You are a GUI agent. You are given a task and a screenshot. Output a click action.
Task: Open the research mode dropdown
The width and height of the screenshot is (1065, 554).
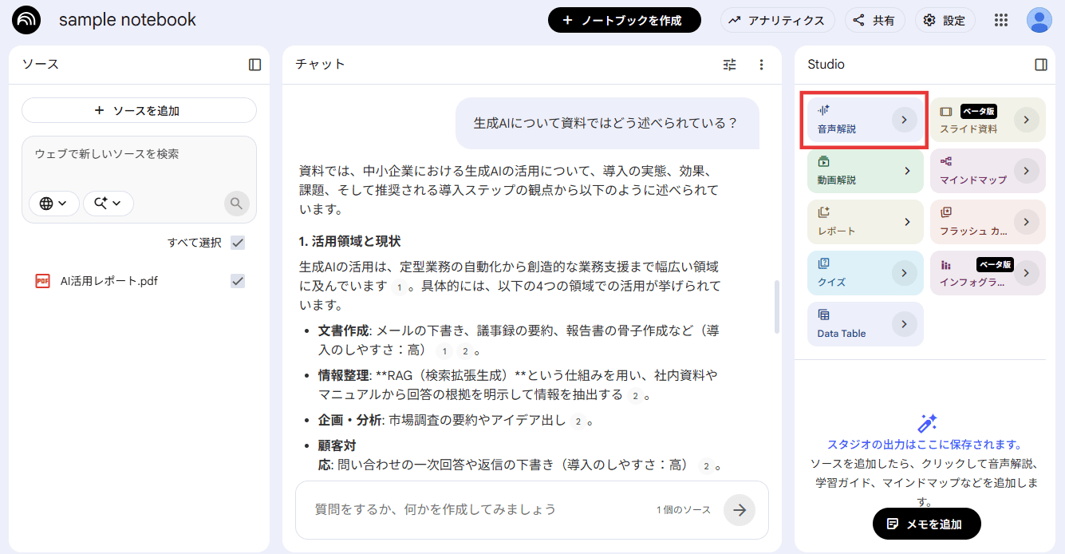point(108,204)
